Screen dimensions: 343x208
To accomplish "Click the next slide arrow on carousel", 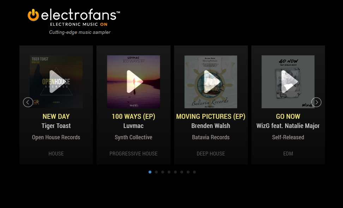I will tap(316, 102).
